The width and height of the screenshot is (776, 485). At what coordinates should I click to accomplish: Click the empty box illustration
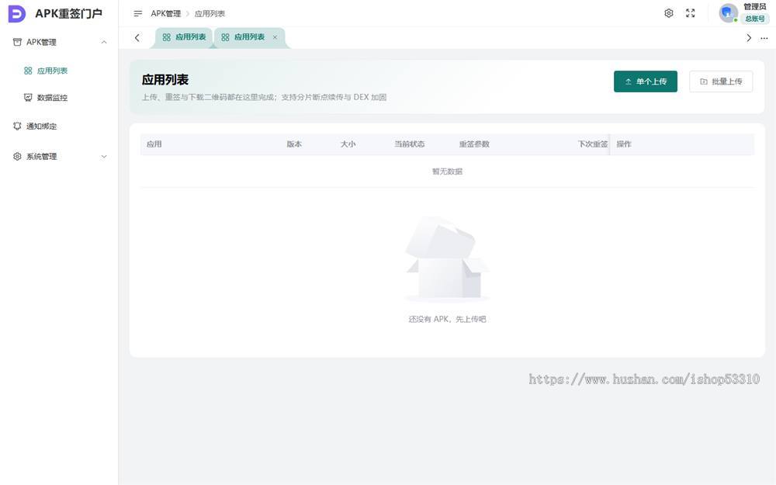447,259
